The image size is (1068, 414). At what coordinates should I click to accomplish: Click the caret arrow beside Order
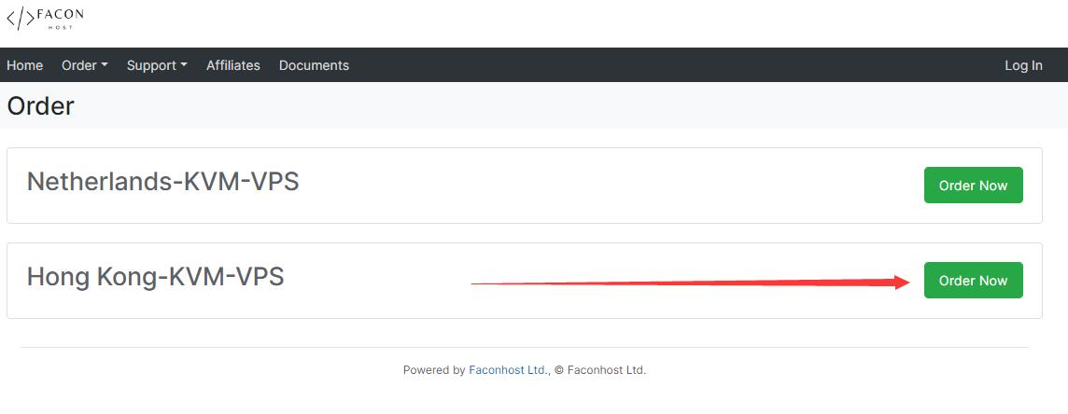105,65
